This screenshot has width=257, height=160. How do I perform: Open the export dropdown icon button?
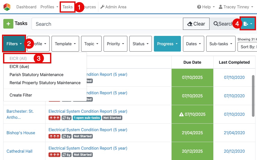click(248, 24)
